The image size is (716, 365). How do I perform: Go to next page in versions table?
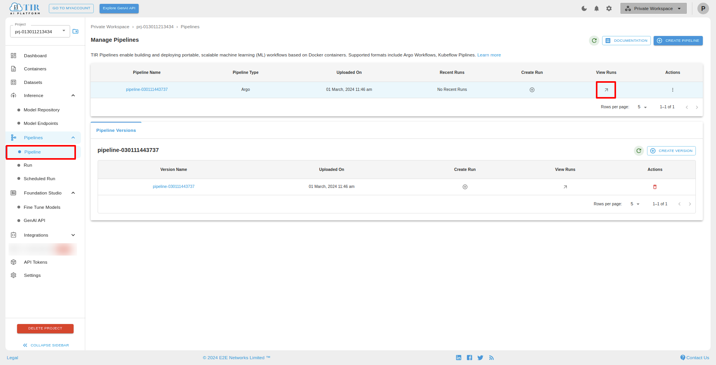(x=690, y=204)
